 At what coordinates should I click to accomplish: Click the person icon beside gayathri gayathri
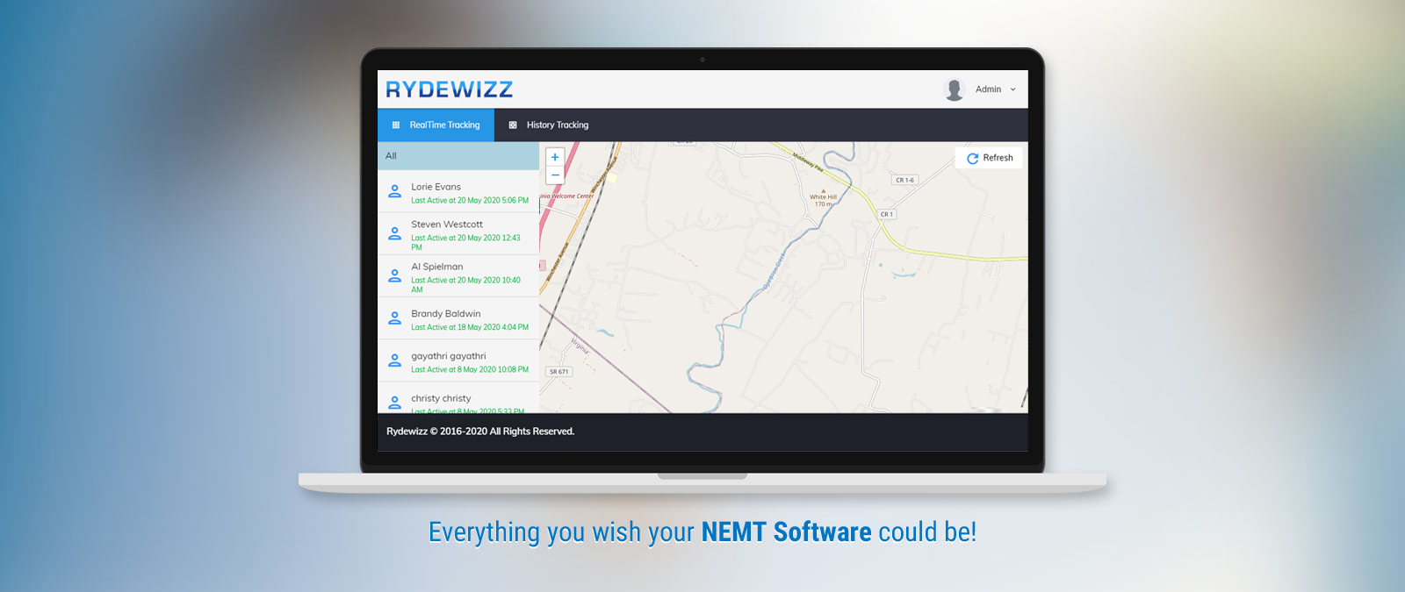[x=395, y=360]
